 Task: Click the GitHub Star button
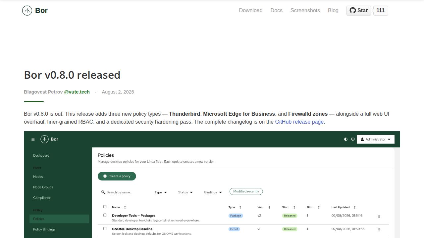[x=359, y=11]
